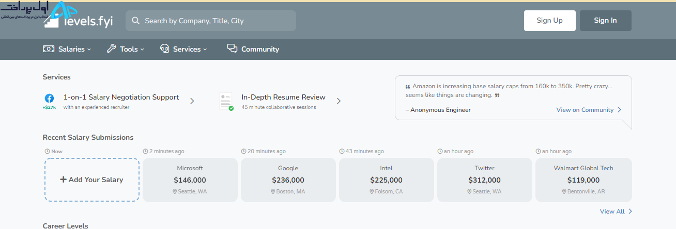Open the Google $236,000 salary card
The height and width of the screenshot is (229, 676).
[x=288, y=179]
